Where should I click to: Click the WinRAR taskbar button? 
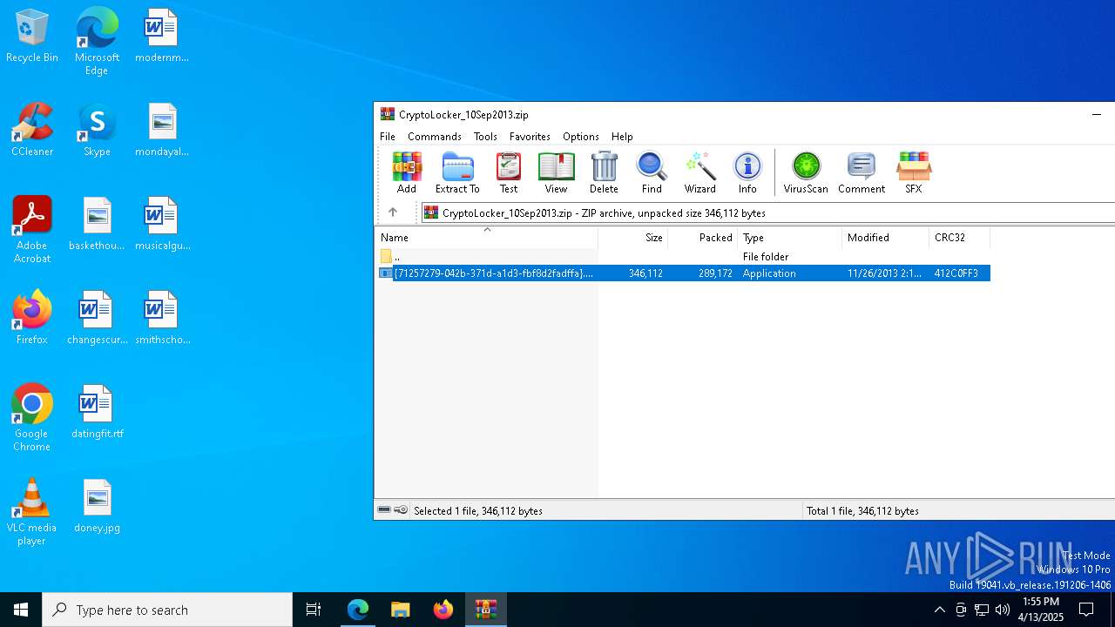pyautogui.click(x=485, y=610)
